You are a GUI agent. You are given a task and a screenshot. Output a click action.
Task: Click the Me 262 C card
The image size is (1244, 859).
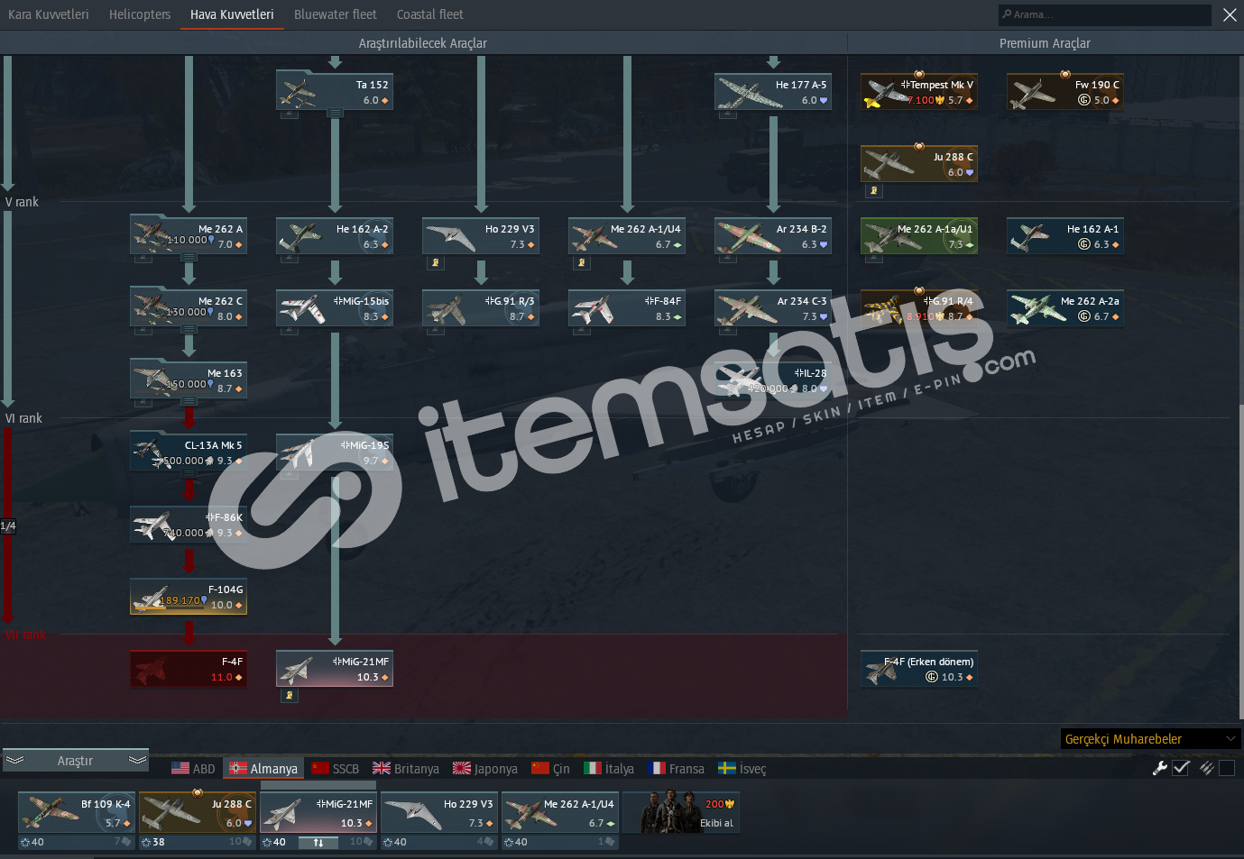point(189,308)
